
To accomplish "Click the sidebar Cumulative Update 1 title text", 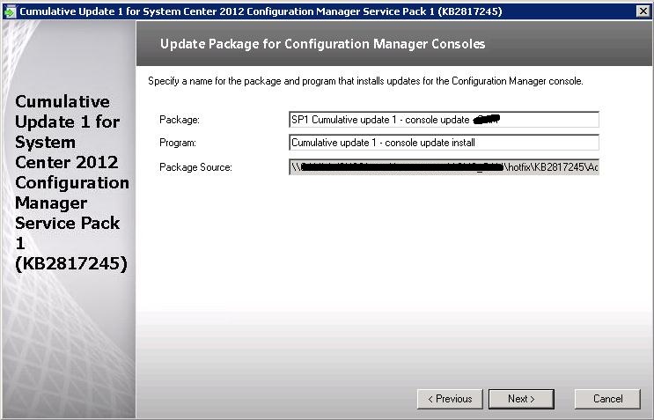I will pyautogui.click(x=71, y=182).
